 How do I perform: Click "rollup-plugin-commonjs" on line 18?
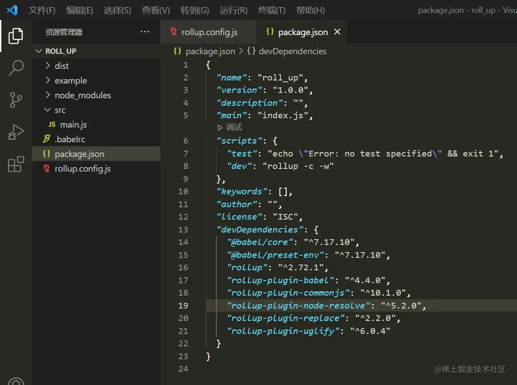click(288, 293)
